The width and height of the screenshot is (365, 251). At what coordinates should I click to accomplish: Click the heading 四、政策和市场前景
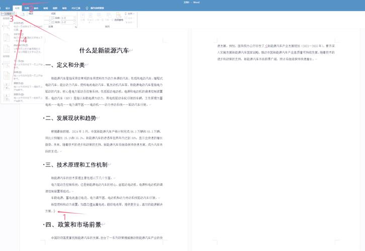tap(73, 224)
